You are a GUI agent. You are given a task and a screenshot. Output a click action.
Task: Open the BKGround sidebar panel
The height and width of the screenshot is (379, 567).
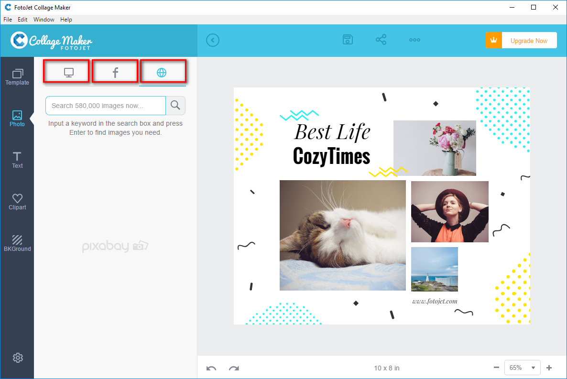(x=17, y=243)
